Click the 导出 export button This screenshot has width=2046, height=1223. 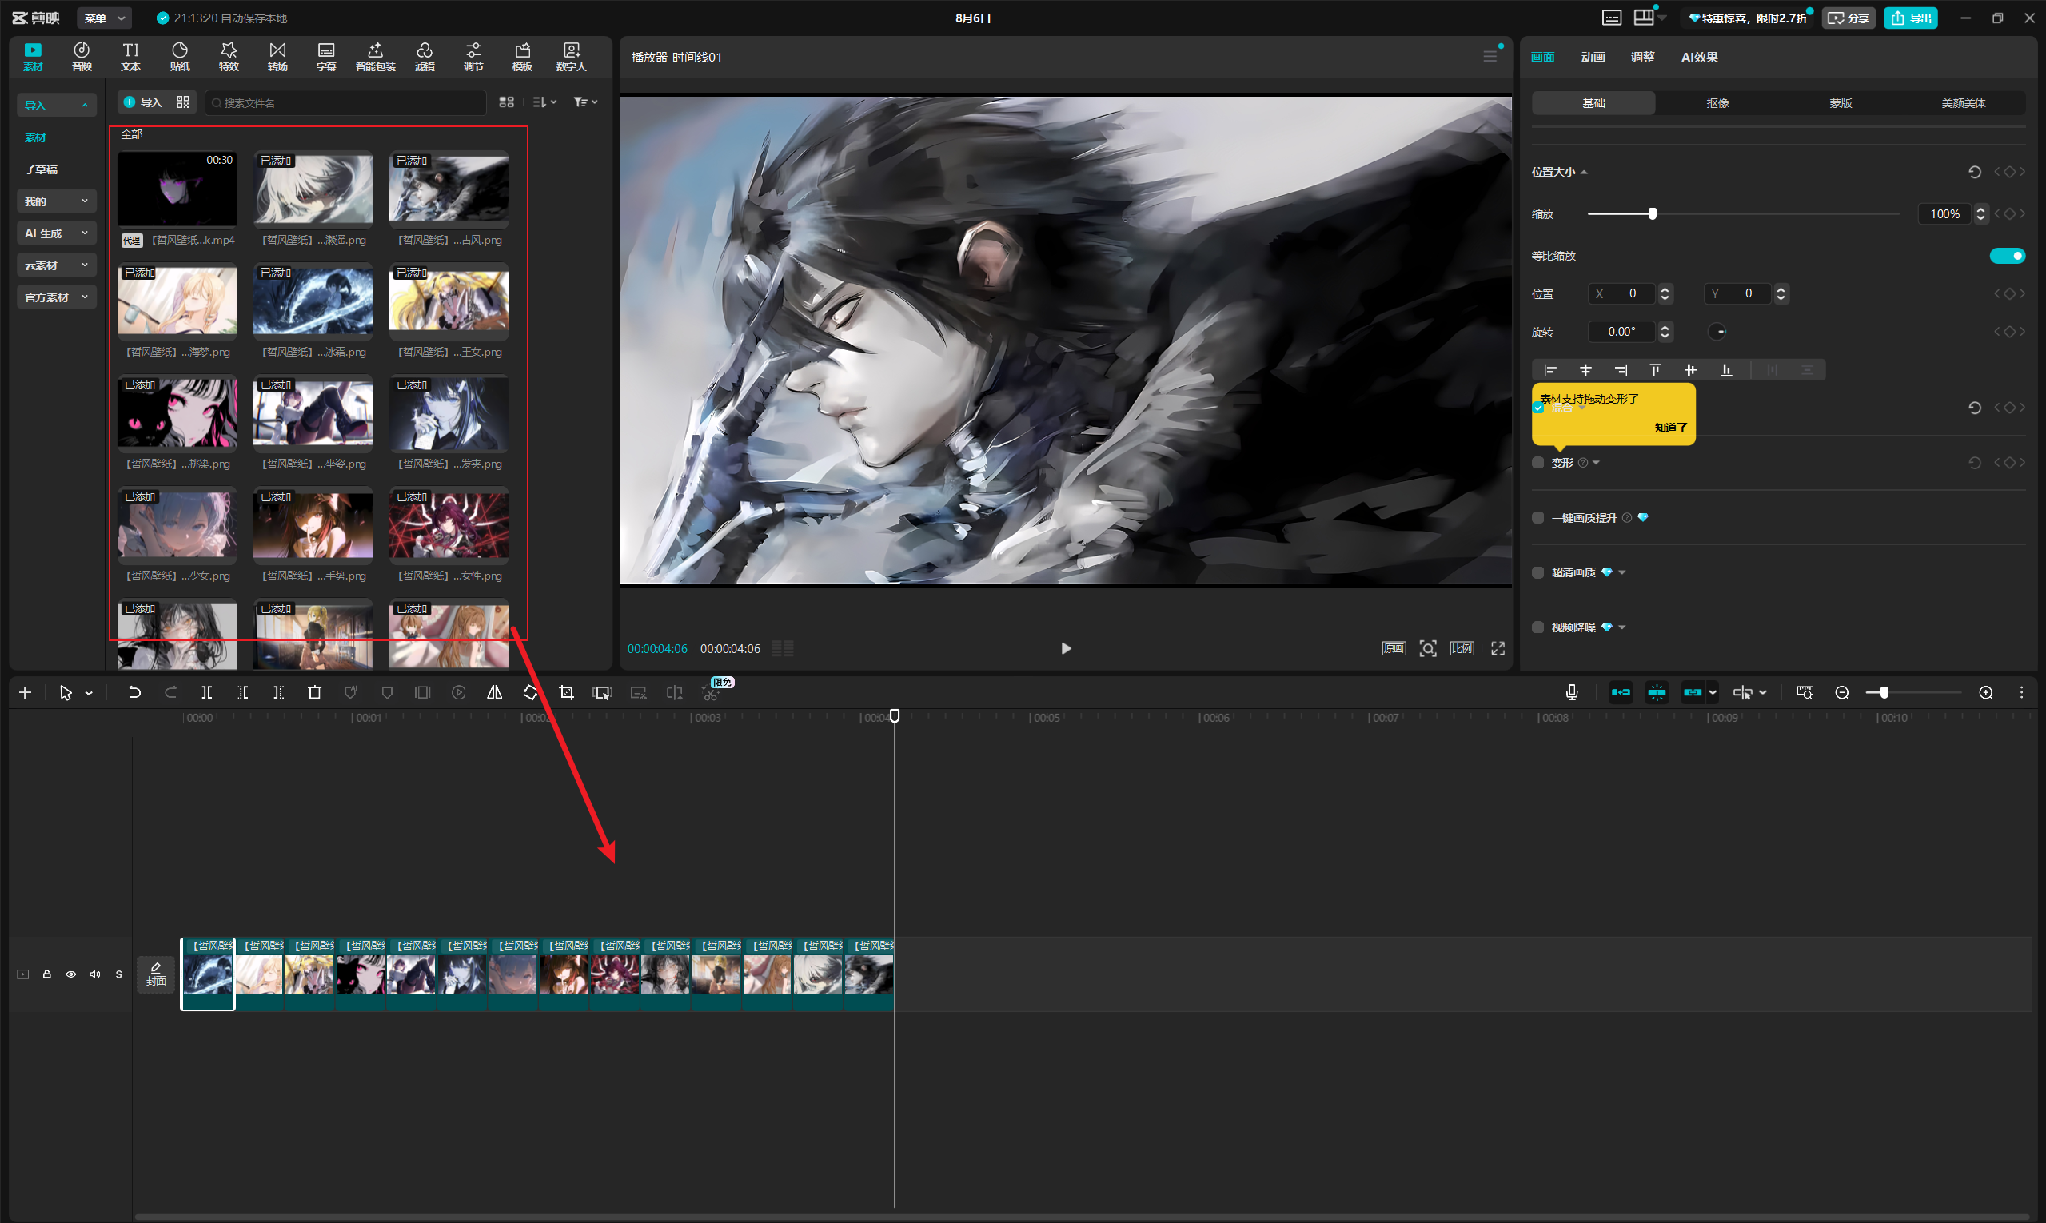point(1910,18)
